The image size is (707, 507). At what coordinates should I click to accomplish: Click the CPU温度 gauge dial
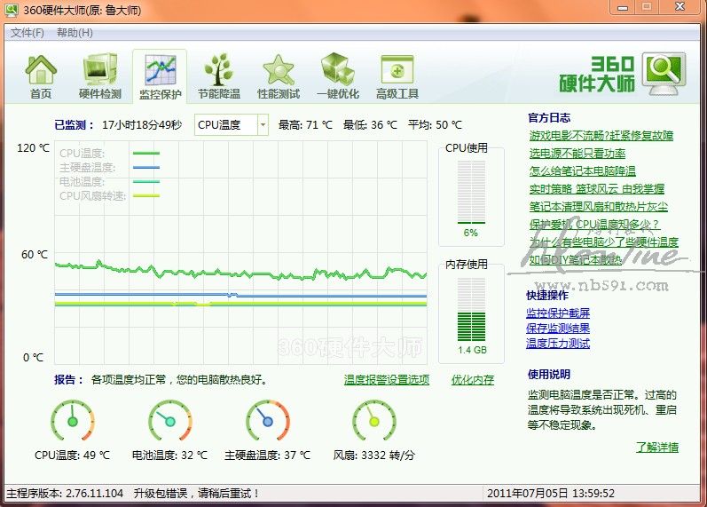[x=73, y=421]
